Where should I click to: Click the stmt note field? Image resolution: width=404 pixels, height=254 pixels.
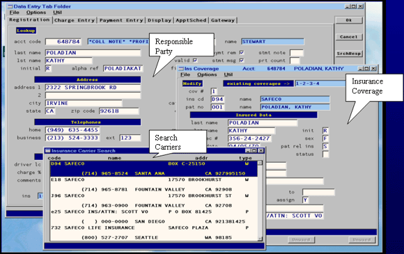click(x=297, y=53)
